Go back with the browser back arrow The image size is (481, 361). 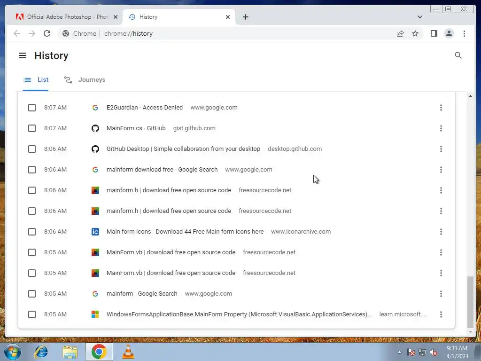coord(17,33)
